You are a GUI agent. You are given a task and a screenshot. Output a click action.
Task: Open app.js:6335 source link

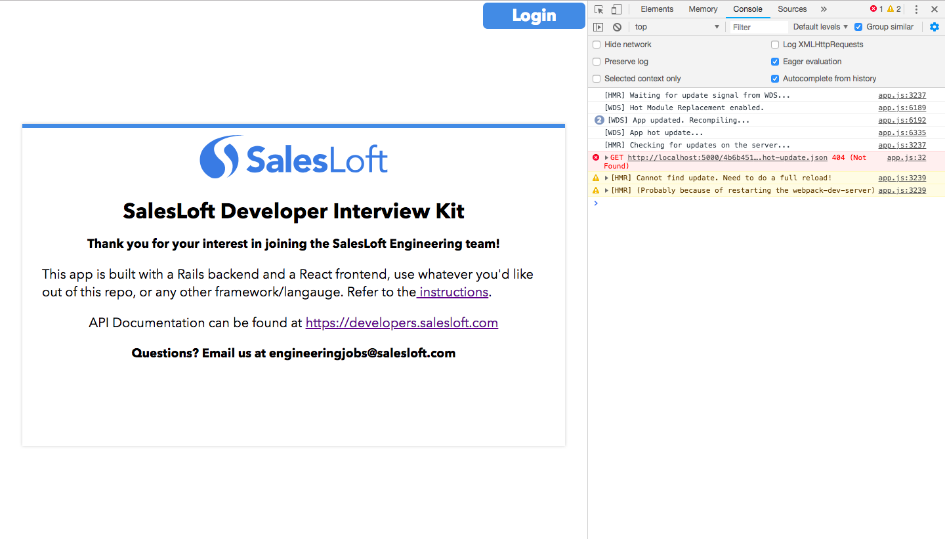[x=902, y=133]
